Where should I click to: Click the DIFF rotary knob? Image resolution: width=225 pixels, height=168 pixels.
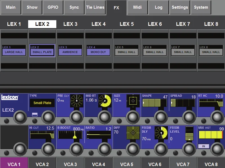click(133, 149)
